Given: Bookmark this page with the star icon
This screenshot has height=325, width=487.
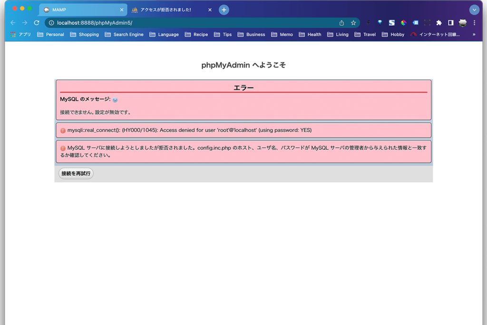Looking at the screenshot, I should tap(353, 23).
